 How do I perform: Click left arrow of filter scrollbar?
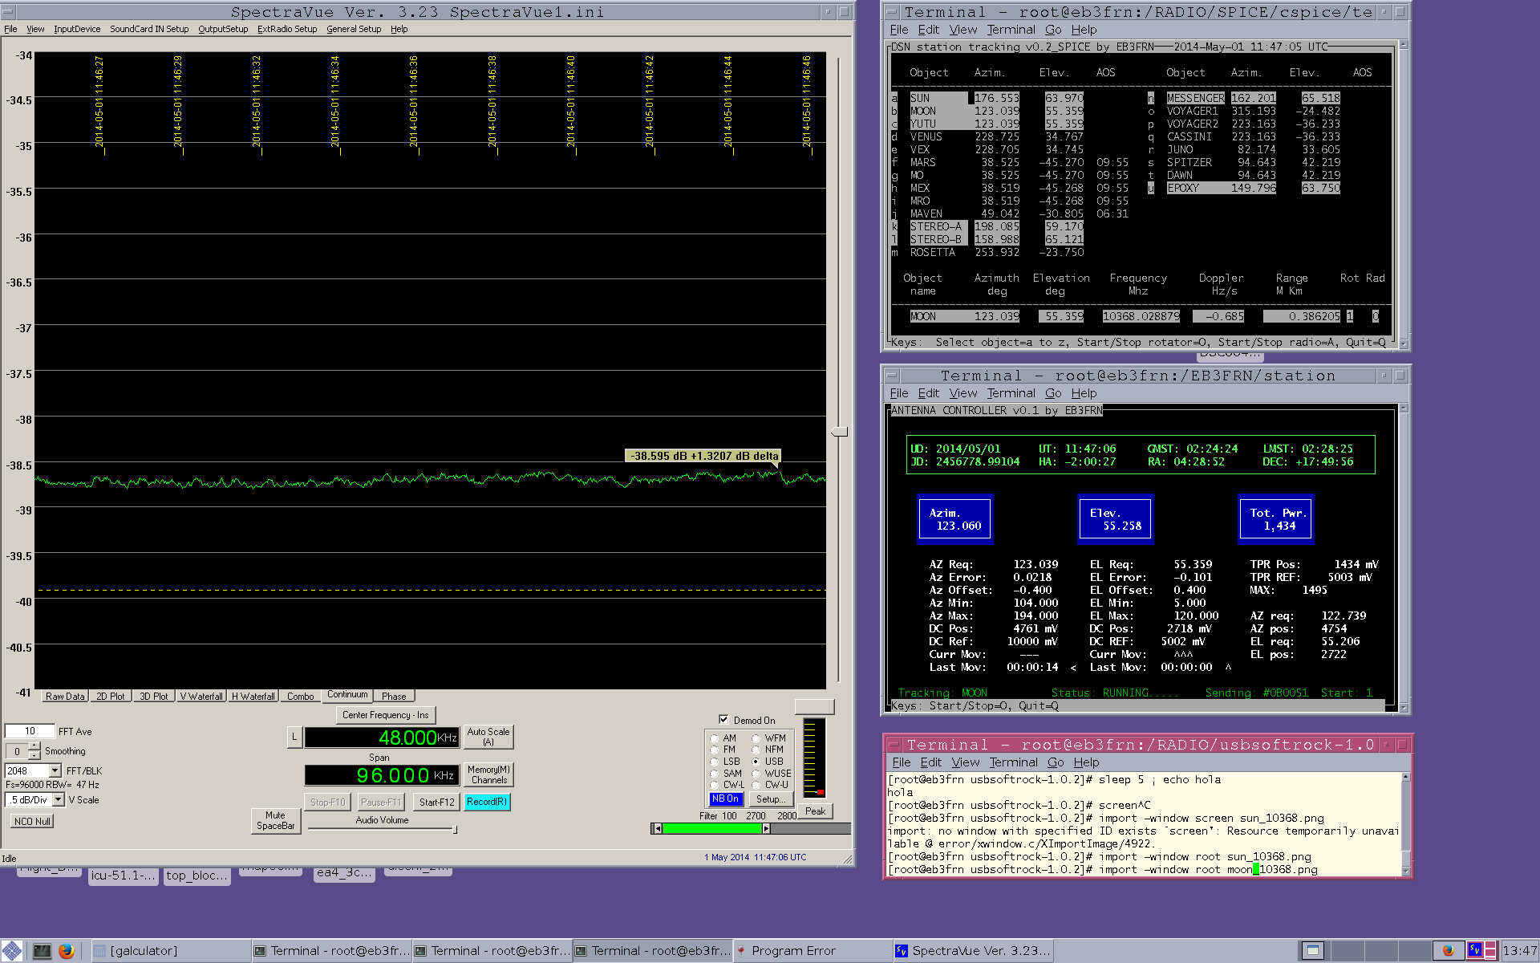[658, 828]
